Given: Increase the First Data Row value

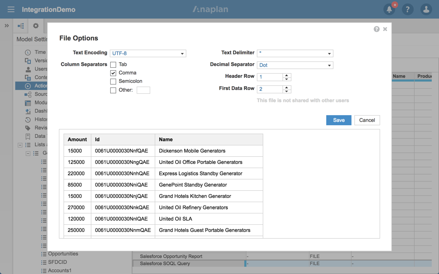Looking at the screenshot, I should coord(287,87).
